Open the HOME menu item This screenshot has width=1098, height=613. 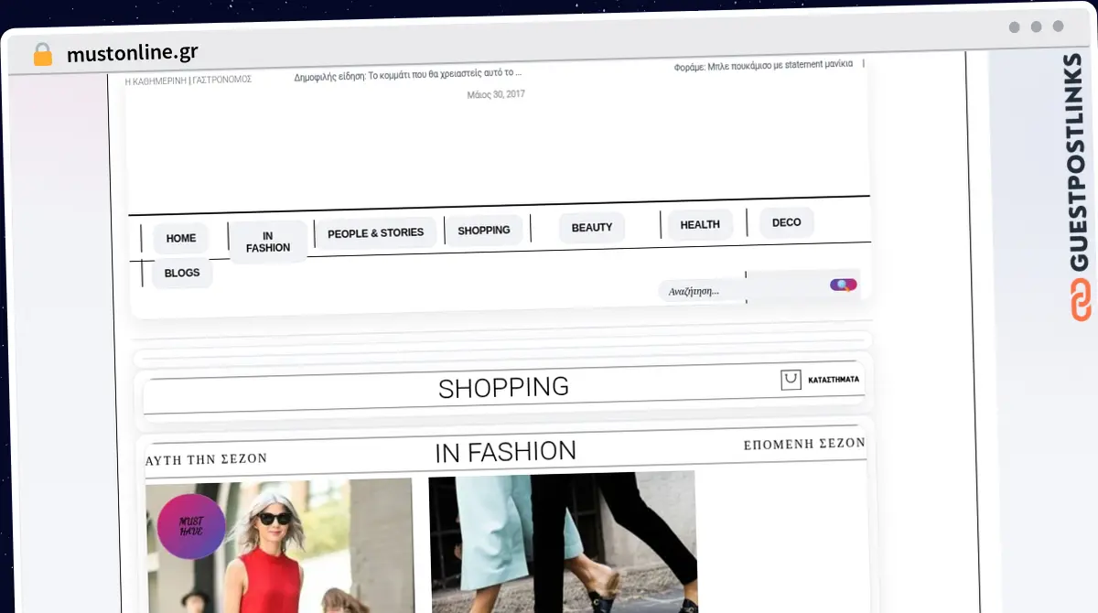click(181, 238)
